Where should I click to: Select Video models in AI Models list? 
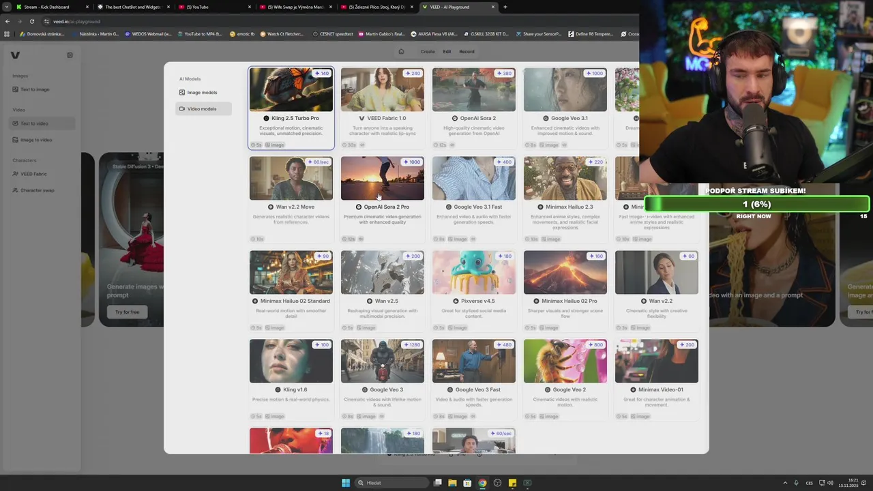tap(203, 108)
